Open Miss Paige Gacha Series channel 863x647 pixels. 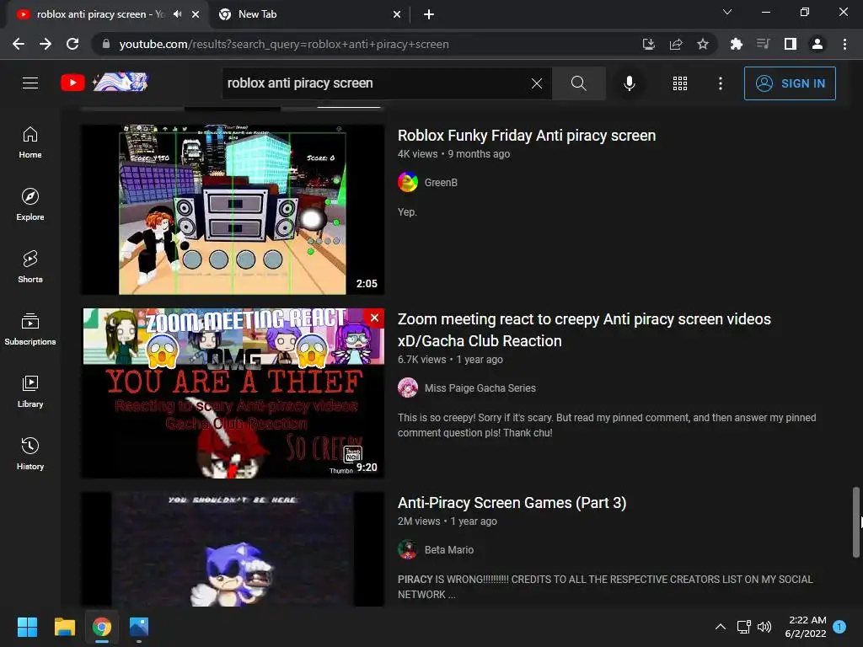pyautogui.click(x=480, y=388)
